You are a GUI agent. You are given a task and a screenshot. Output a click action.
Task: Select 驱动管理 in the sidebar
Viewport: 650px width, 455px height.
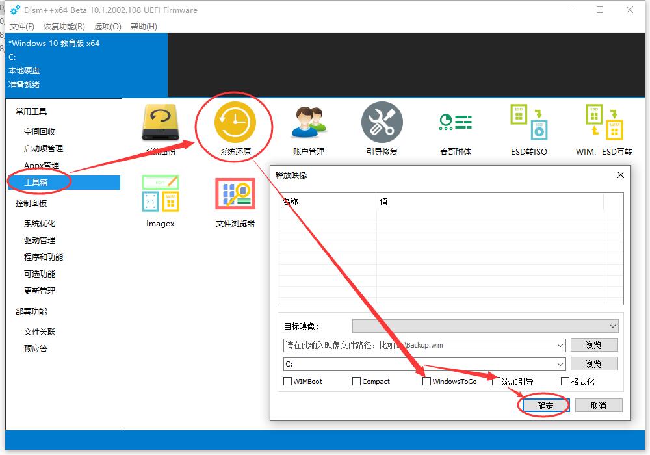(40, 240)
